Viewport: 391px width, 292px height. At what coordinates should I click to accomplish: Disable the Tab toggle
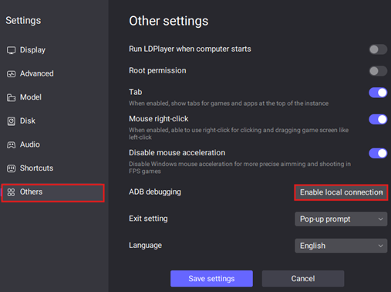(378, 93)
